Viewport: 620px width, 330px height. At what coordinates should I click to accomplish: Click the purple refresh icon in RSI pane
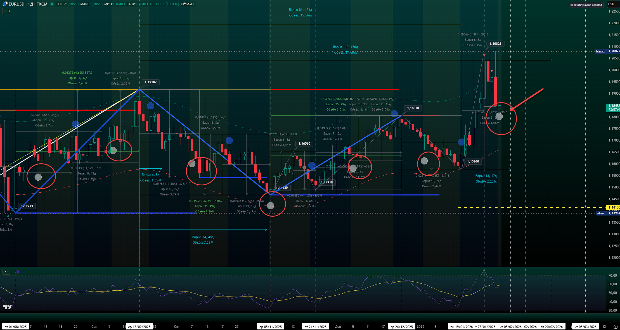click(x=17, y=272)
